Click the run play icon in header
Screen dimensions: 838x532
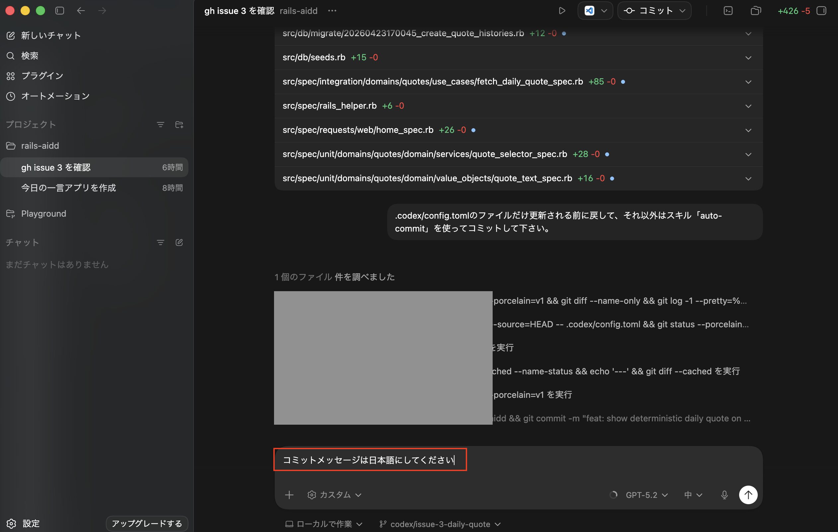[x=562, y=11]
